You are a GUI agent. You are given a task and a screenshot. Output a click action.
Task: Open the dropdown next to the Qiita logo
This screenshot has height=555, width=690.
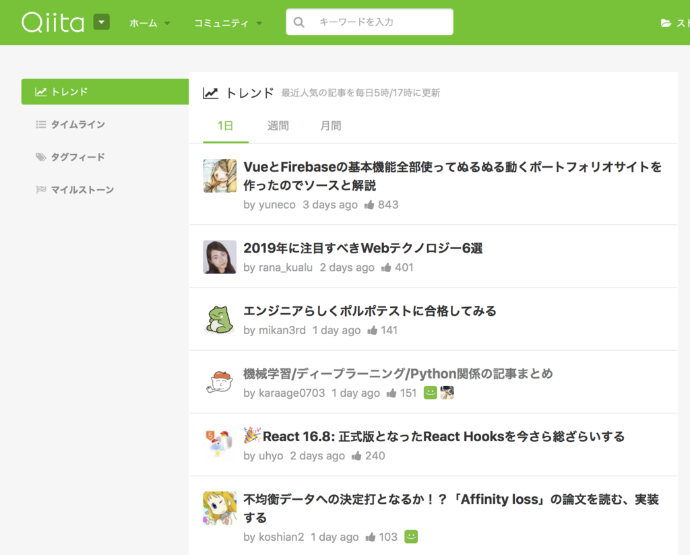(101, 22)
